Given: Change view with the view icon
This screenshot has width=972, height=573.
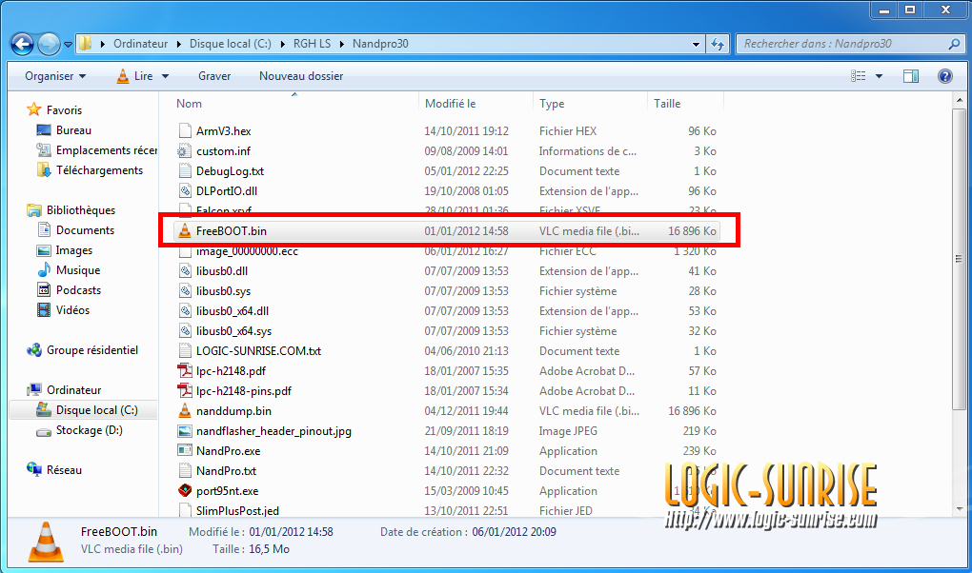Looking at the screenshot, I should 858,76.
